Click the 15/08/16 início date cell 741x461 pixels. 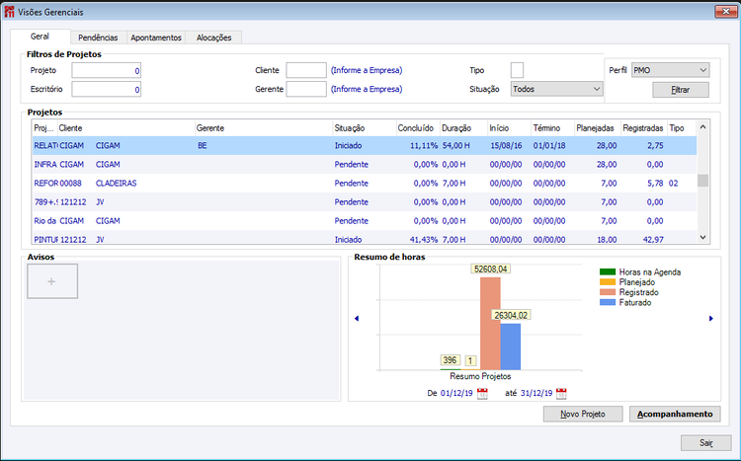pos(506,145)
